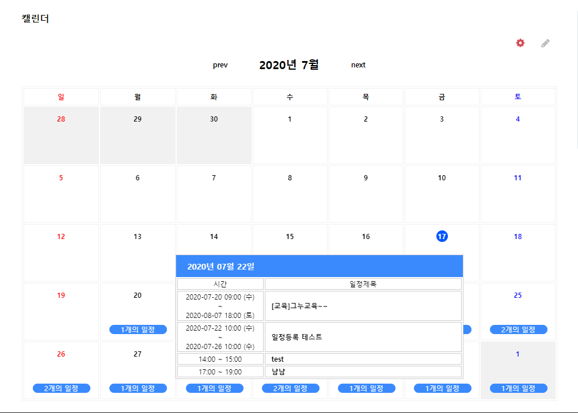The image size is (578, 413).
Task: Click the pencil edit icon
Action: tap(545, 43)
